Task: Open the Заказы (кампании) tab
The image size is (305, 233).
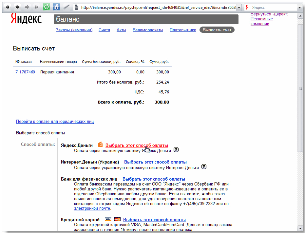Action: coord(74,30)
